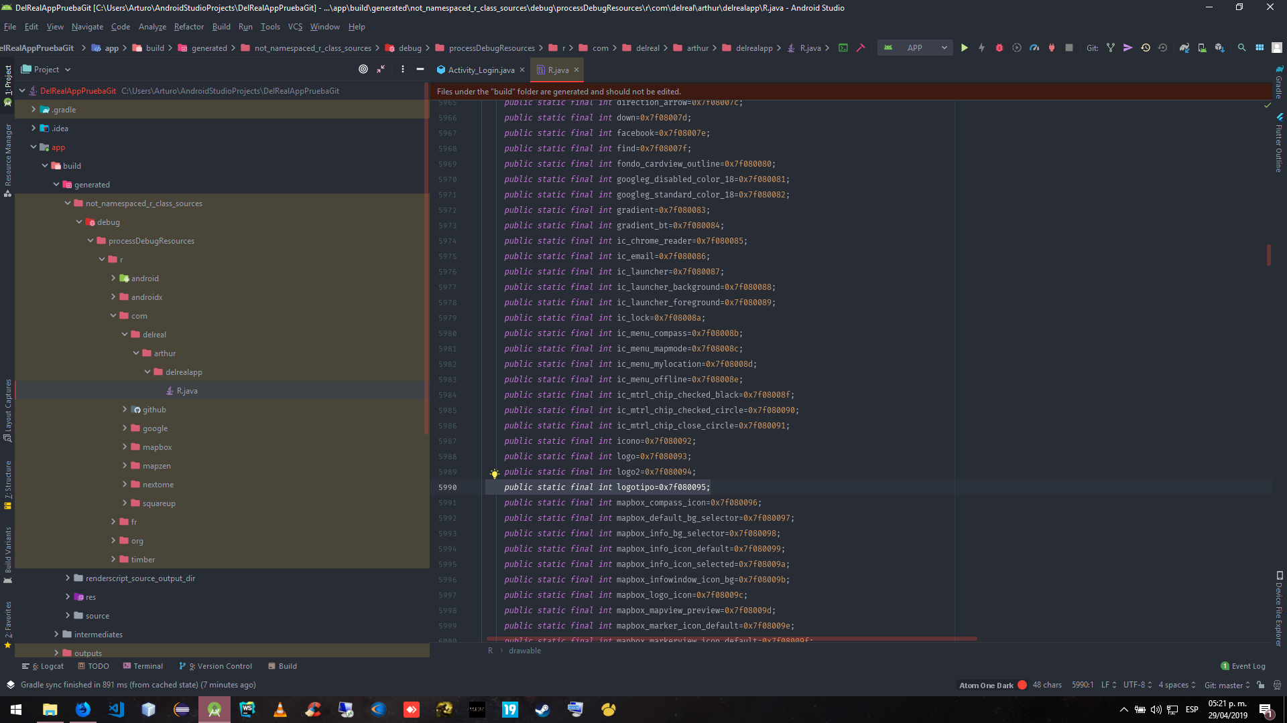Open the APP run configuration dropdown
The height and width of the screenshot is (723, 1287).
pos(915,48)
